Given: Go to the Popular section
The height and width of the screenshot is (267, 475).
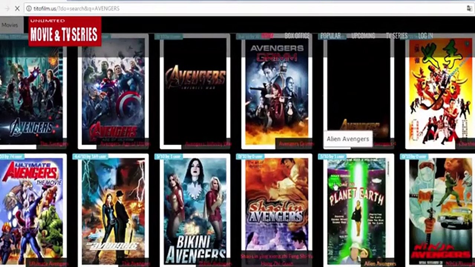Looking at the screenshot, I should [x=330, y=36].
